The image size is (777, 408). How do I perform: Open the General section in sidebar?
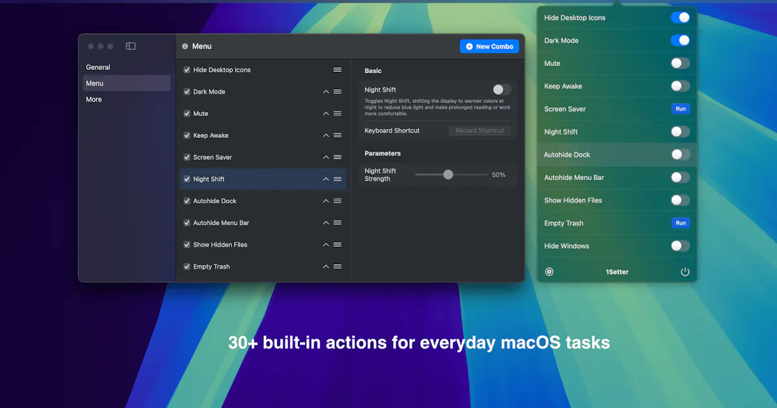pos(127,67)
